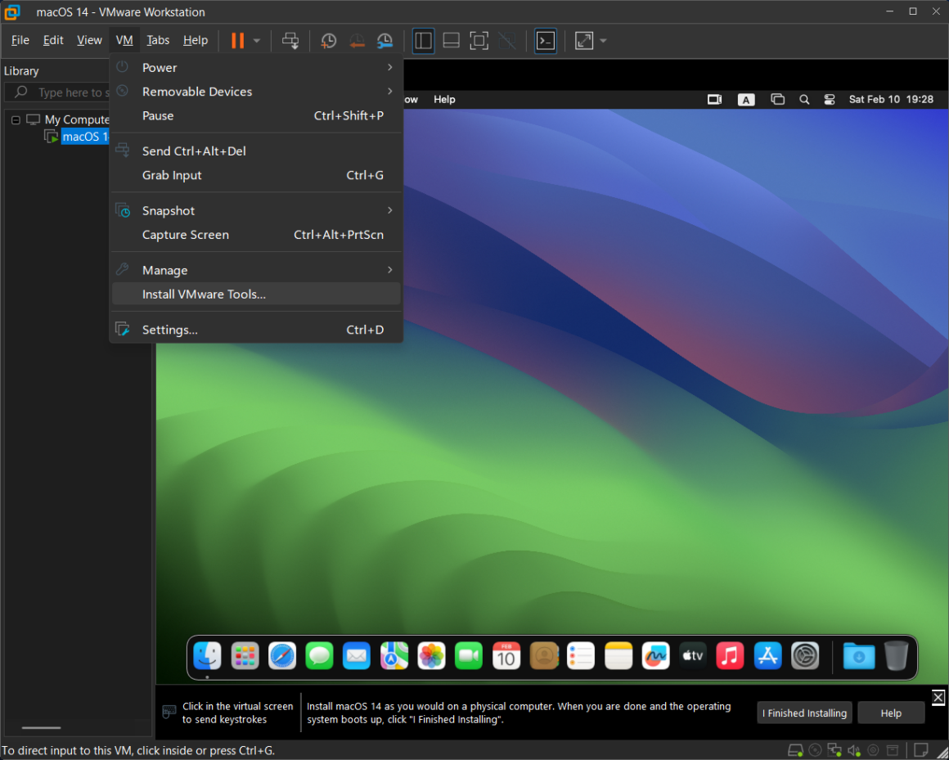The image size is (949, 760).
Task: Launch Freeform from the dock
Action: coord(656,656)
